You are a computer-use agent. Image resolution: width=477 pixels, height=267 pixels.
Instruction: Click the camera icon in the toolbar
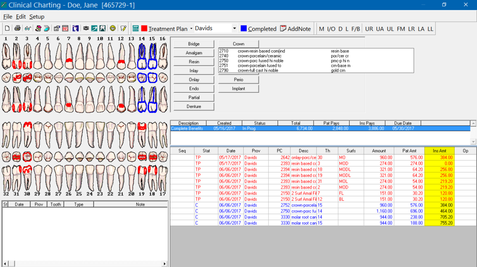(x=86, y=29)
